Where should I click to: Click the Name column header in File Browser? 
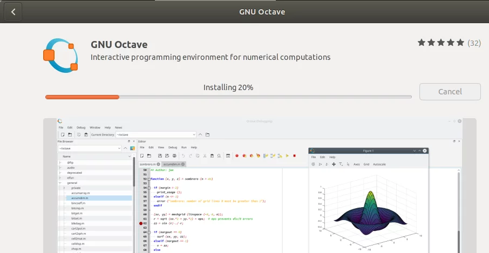point(66,156)
